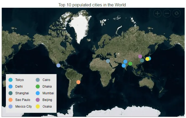
Task: Toggle Mexico City legend circle icon
Action: click(11, 106)
